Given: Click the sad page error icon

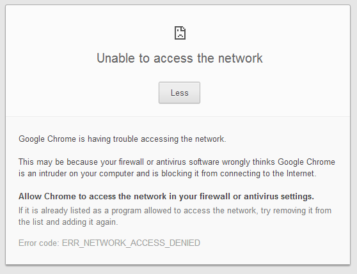Looking at the screenshot, I should (180, 33).
